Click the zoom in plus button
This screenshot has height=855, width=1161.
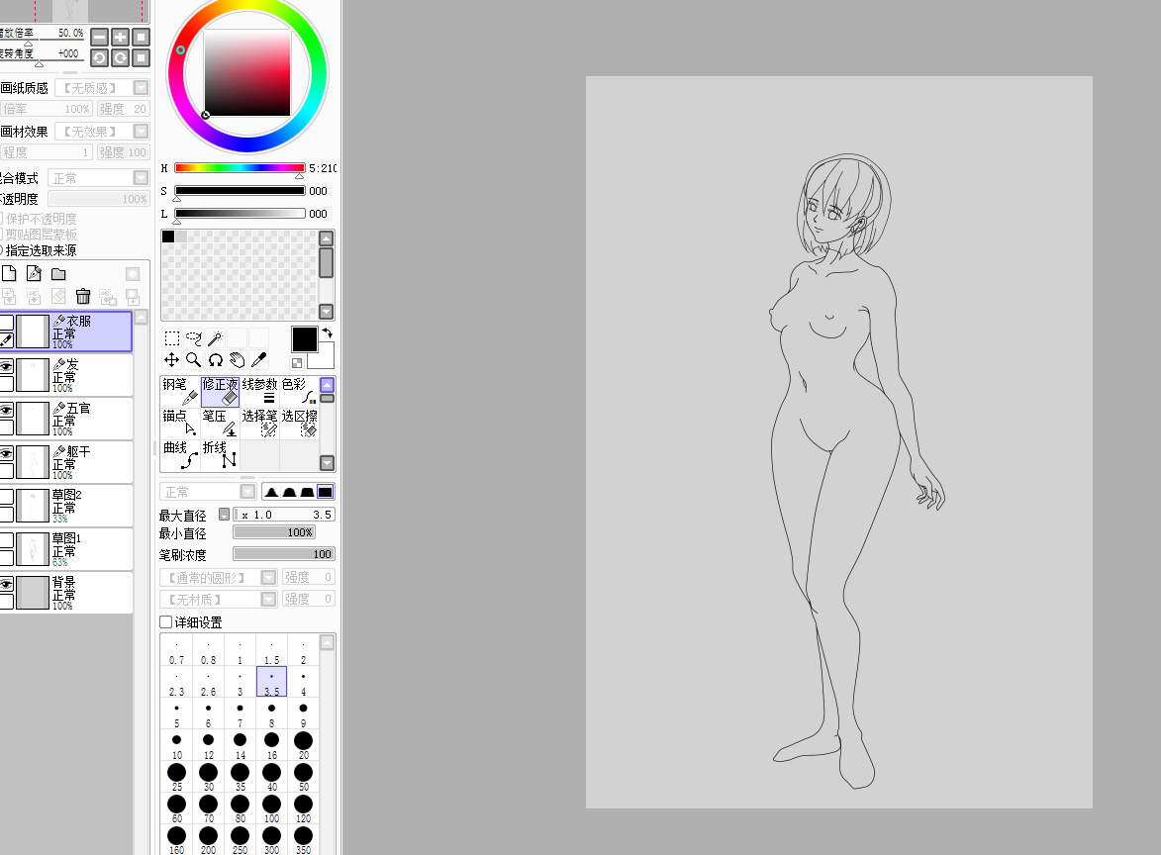120,37
